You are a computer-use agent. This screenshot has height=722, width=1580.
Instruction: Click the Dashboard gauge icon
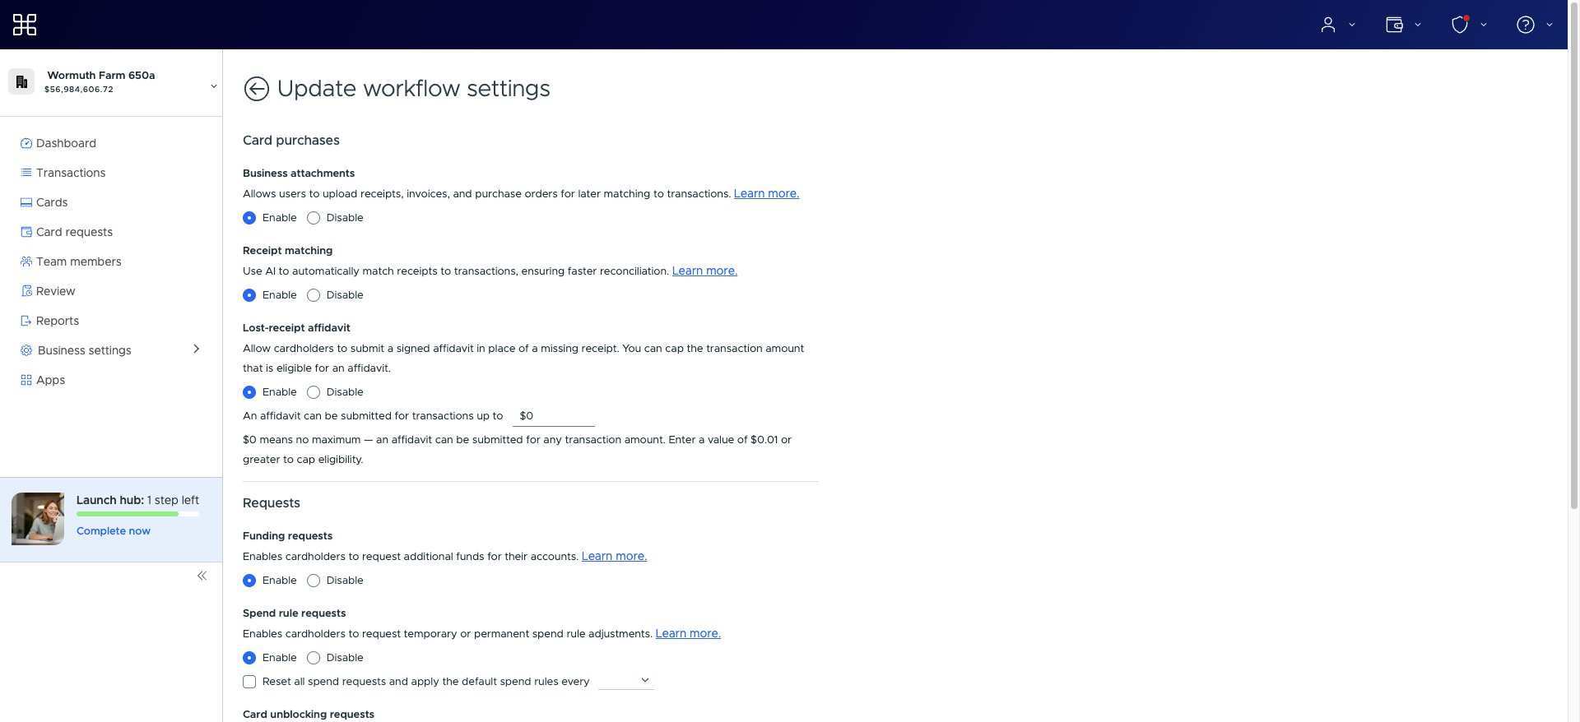click(26, 143)
